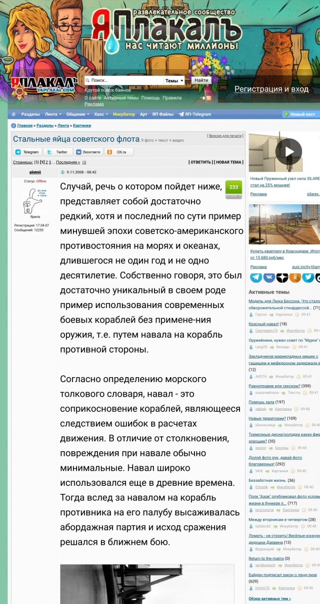Open ЯП Файлы menu item
This screenshot has height=604, width=320.
pyautogui.click(x=163, y=114)
